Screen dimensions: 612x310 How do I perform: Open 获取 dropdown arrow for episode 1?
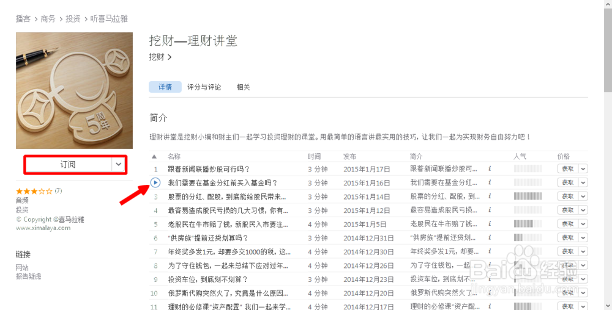click(x=583, y=169)
